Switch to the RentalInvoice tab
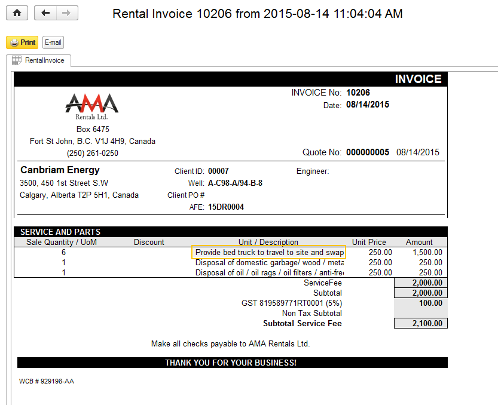The height and width of the screenshot is (405, 498). [x=38, y=60]
